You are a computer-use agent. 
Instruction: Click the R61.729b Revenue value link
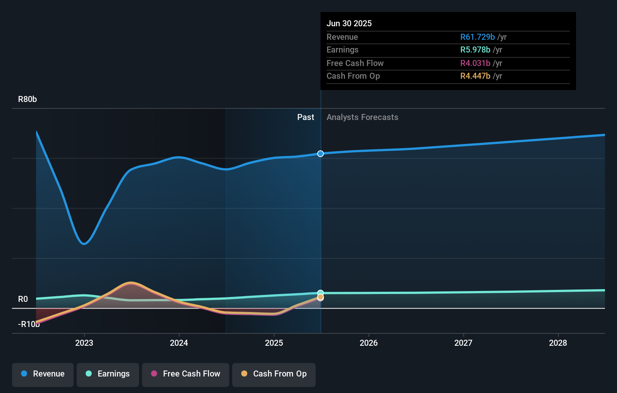click(x=477, y=37)
